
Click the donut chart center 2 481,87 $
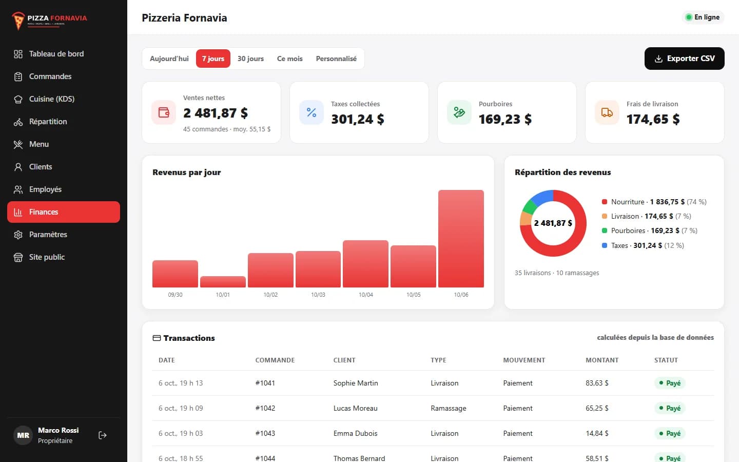[x=553, y=223]
